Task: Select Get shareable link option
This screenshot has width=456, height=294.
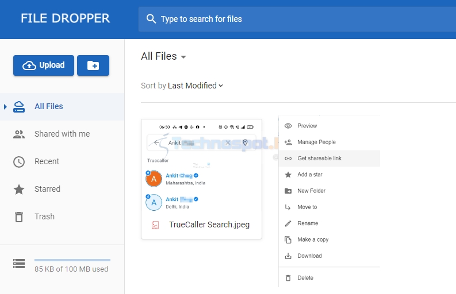Action: pos(329,158)
